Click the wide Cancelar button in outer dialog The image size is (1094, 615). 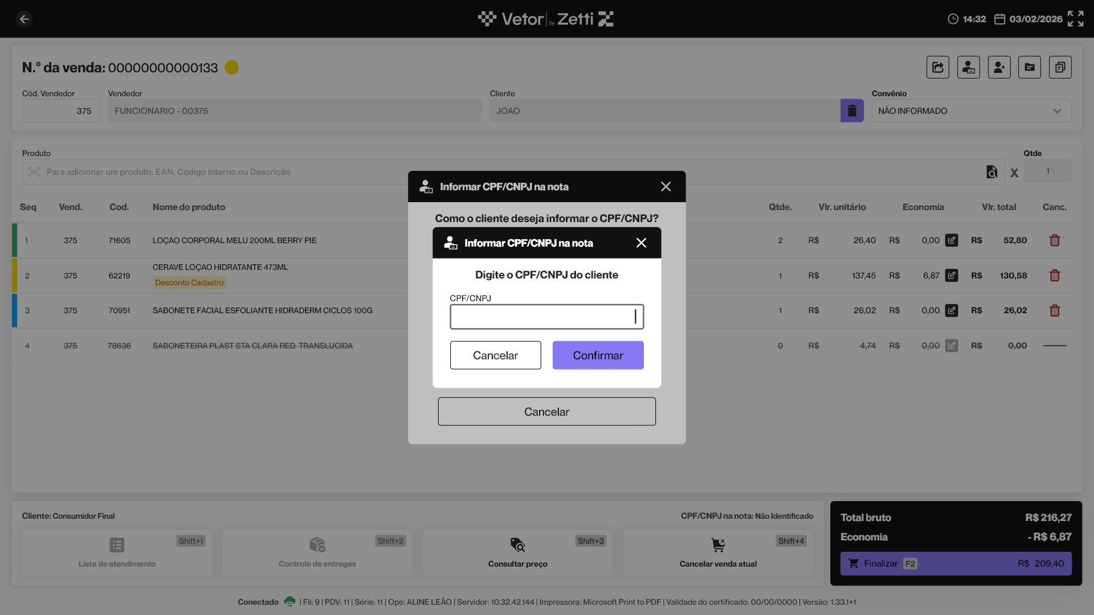546,412
